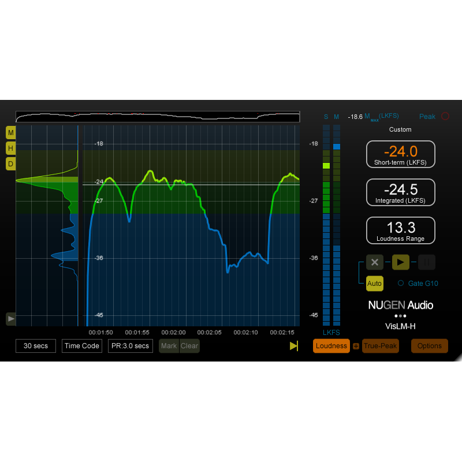462x462 pixels.
Task: Open the 30 secs time window selector
Action: [x=35, y=346]
